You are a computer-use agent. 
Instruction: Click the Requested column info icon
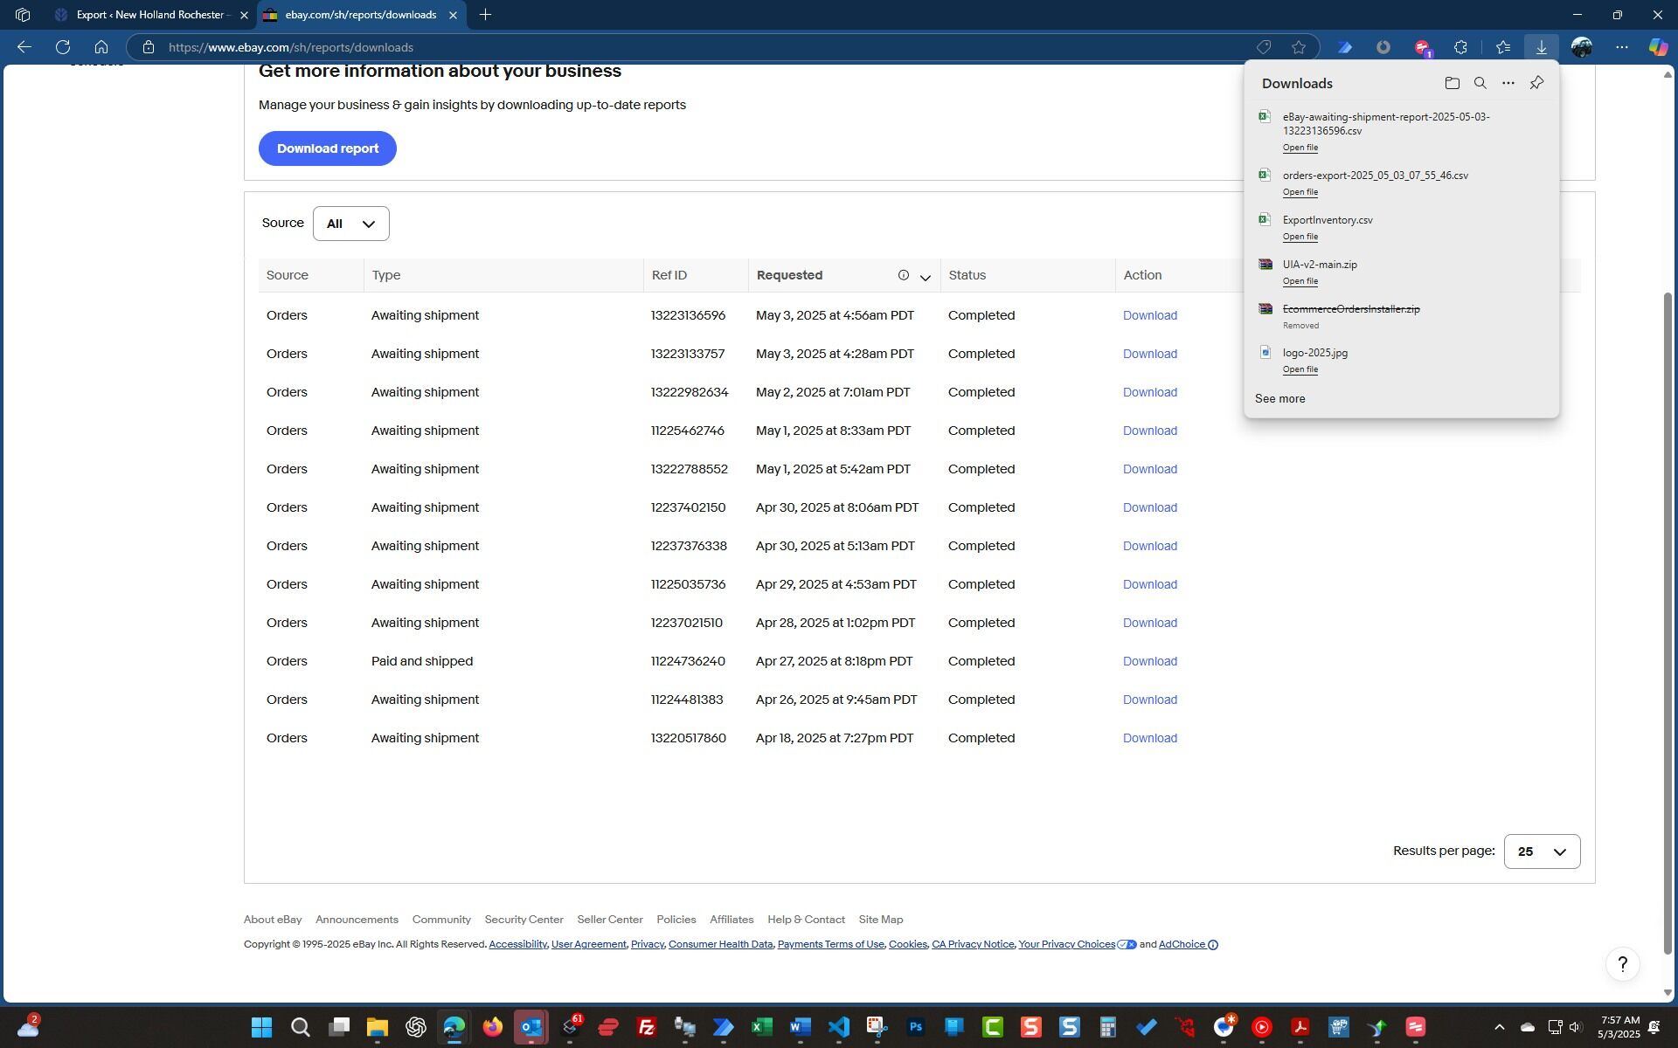point(903,275)
